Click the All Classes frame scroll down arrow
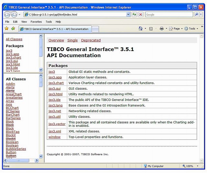 click(x=41, y=156)
